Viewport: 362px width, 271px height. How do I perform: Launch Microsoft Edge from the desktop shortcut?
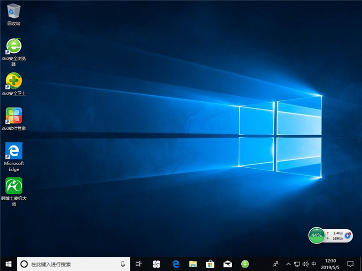click(13, 151)
